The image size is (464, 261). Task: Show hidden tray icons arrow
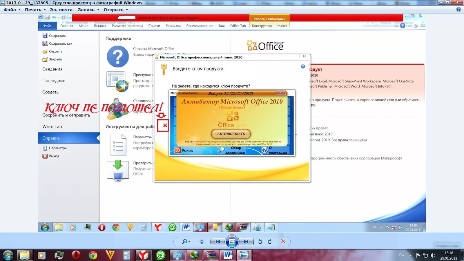point(410,255)
